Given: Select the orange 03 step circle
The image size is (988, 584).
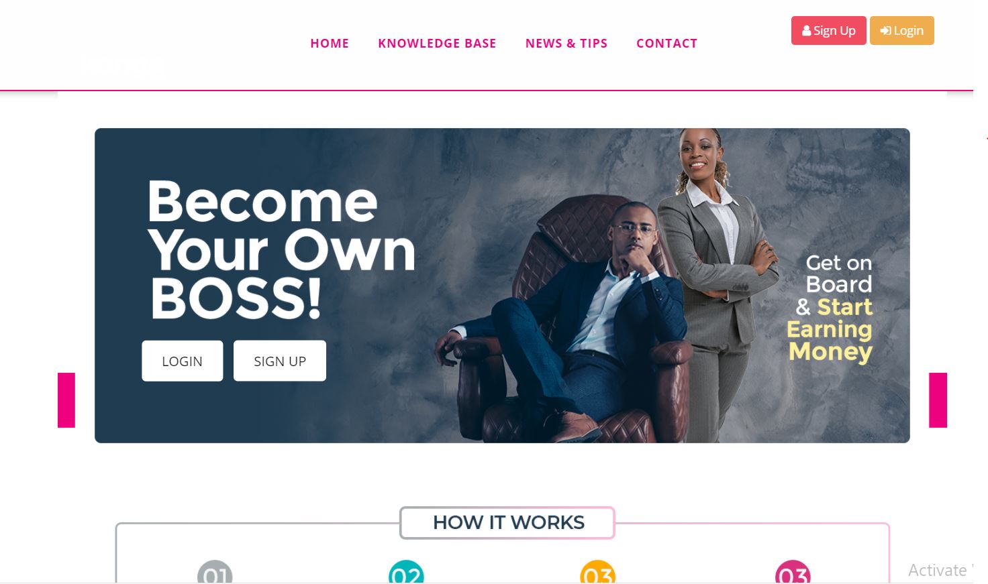Looking at the screenshot, I should [x=597, y=571].
